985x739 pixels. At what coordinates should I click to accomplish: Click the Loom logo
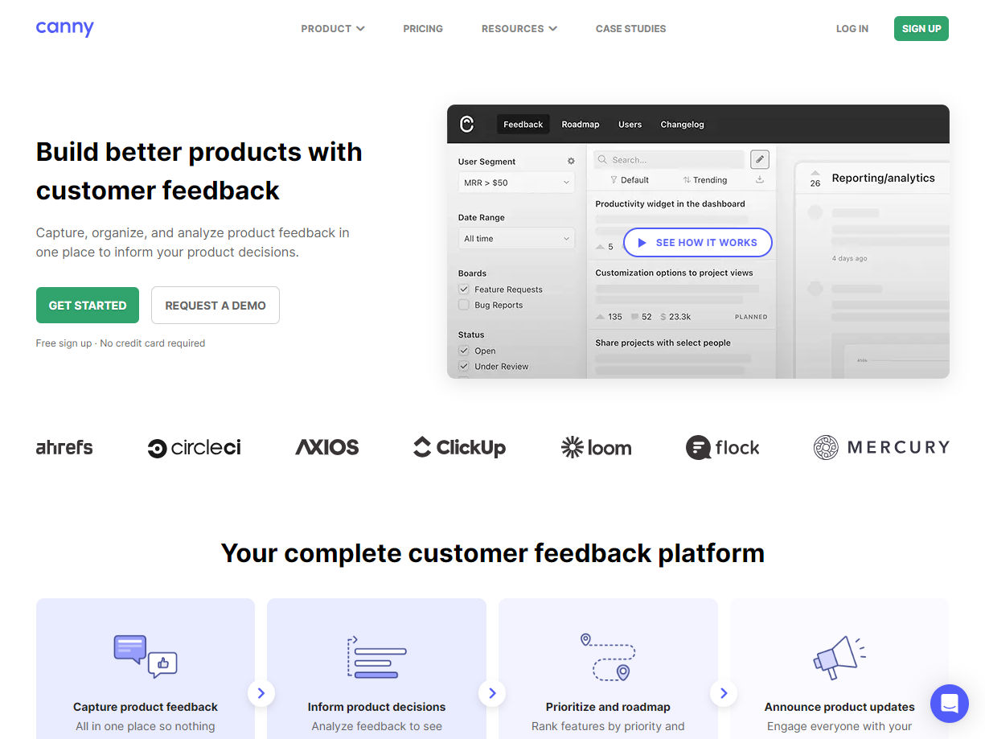pos(596,447)
